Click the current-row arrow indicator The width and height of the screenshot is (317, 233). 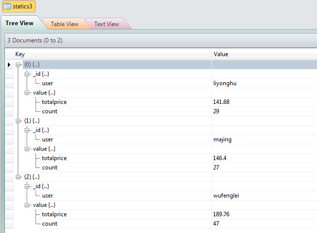pyautogui.click(x=9, y=65)
